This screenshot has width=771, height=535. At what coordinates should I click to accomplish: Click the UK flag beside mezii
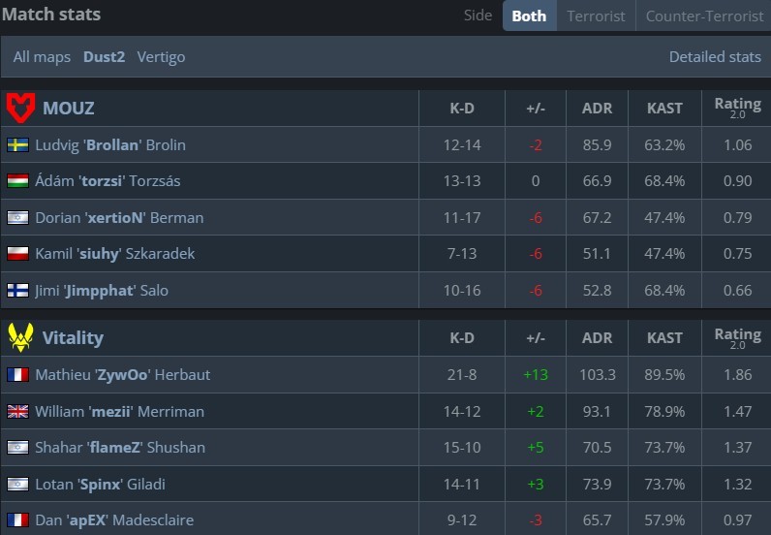pyautogui.click(x=17, y=411)
